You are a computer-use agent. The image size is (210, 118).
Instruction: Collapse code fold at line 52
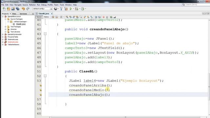(45, 76)
